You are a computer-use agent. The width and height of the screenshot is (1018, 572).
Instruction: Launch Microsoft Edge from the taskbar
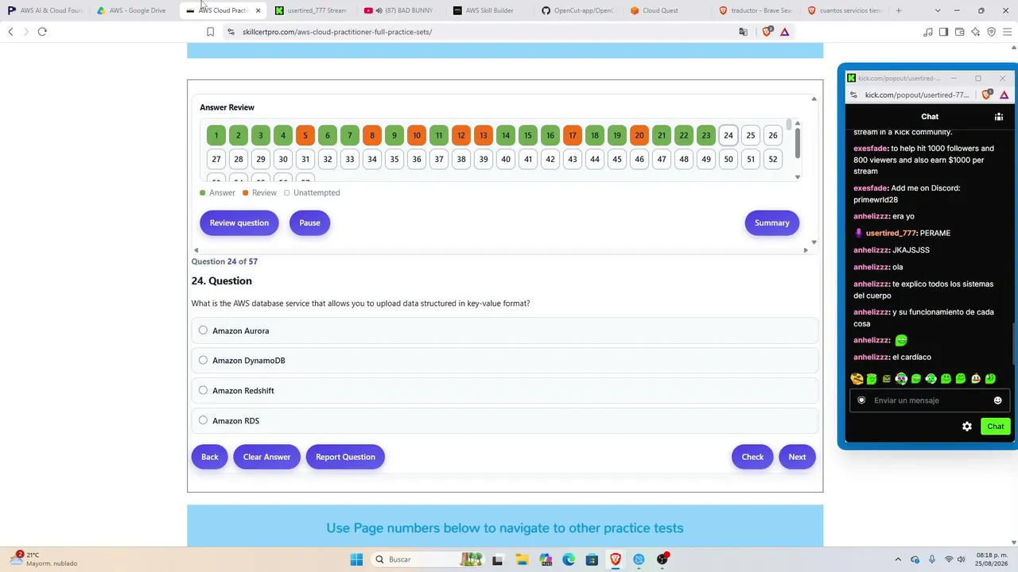click(x=569, y=559)
